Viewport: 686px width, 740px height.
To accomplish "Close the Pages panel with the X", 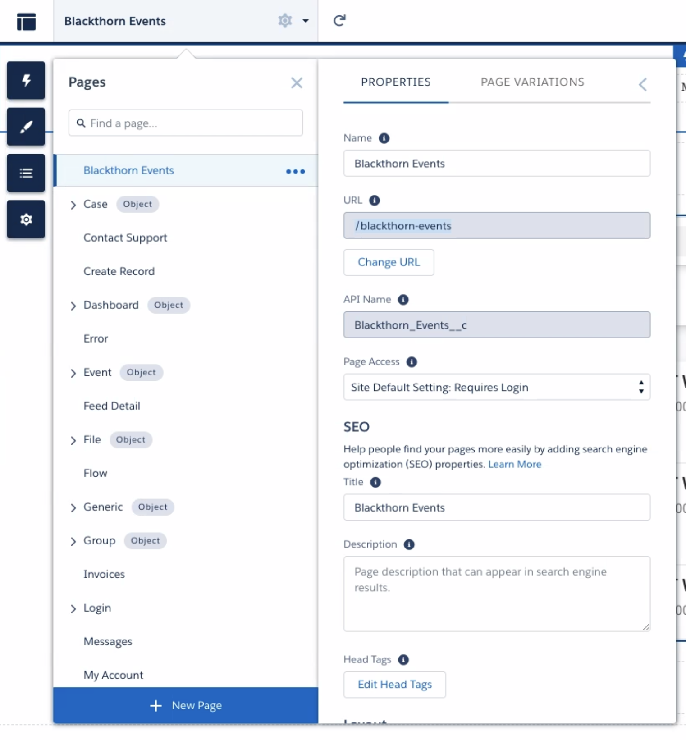I will [x=297, y=82].
